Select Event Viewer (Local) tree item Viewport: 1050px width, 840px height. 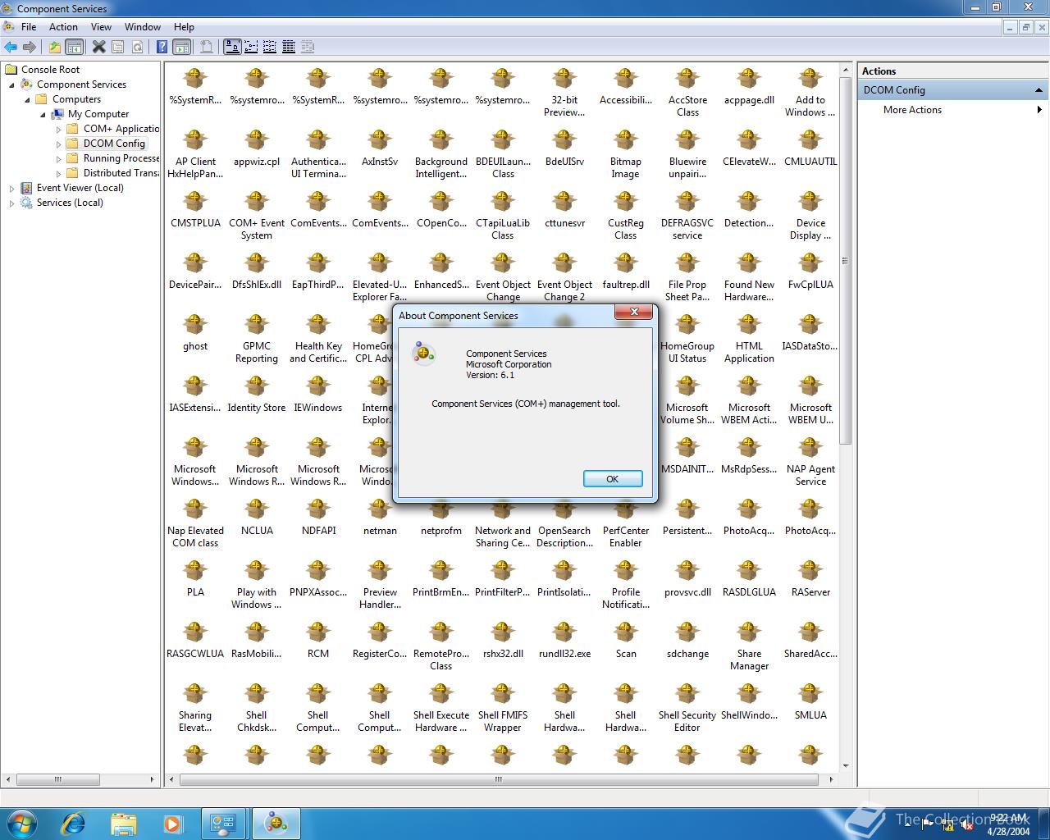(x=80, y=188)
